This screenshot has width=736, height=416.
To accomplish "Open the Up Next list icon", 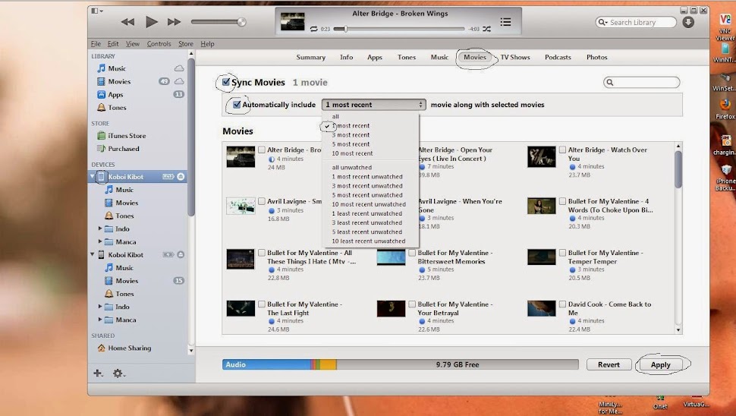I will (505, 22).
